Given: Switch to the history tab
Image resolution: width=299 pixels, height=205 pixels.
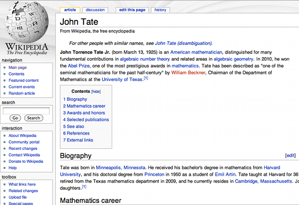Looking at the screenshot, I should point(160,9).
